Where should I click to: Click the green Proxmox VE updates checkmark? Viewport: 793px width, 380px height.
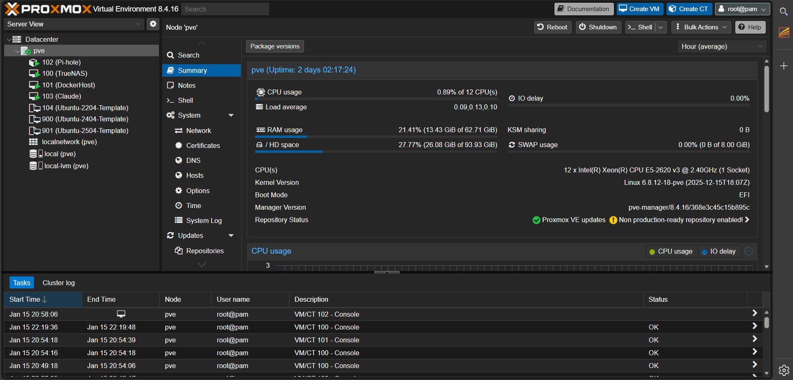[536, 220]
